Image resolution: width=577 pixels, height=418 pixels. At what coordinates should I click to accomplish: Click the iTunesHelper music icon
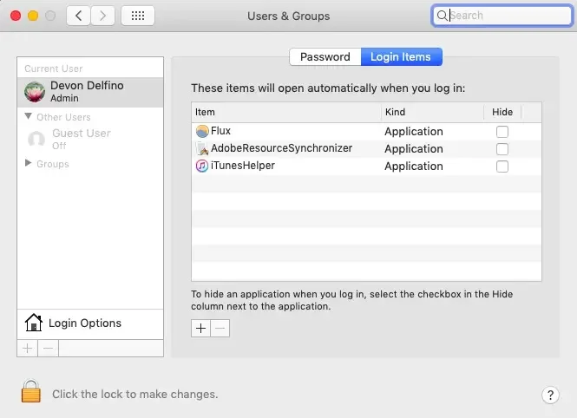pos(201,166)
